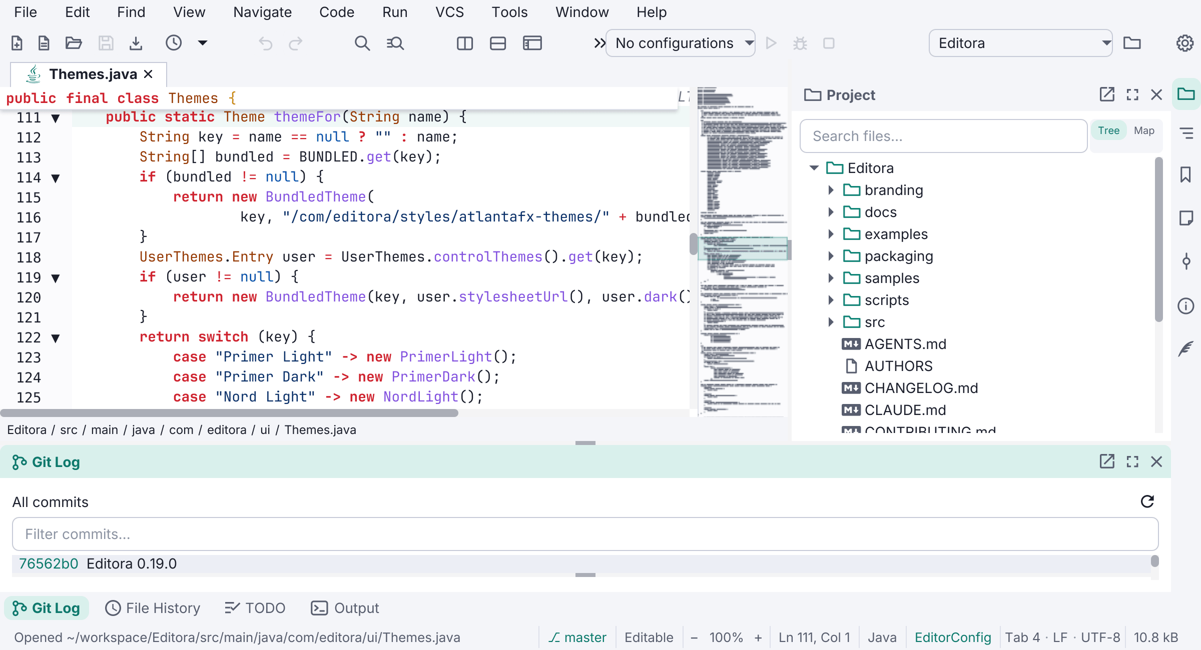This screenshot has width=1201, height=650.
Task: Open the info sidebar icon
Action: point(1185,305)
